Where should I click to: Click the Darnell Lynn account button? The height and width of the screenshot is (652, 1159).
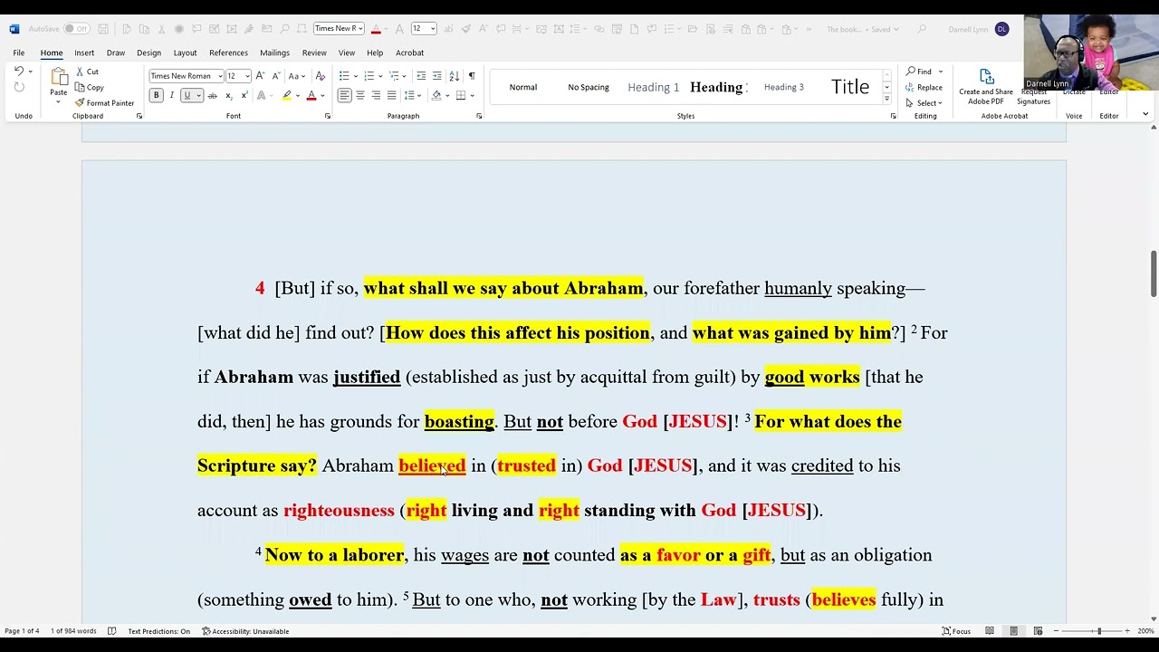click(978, 29)
